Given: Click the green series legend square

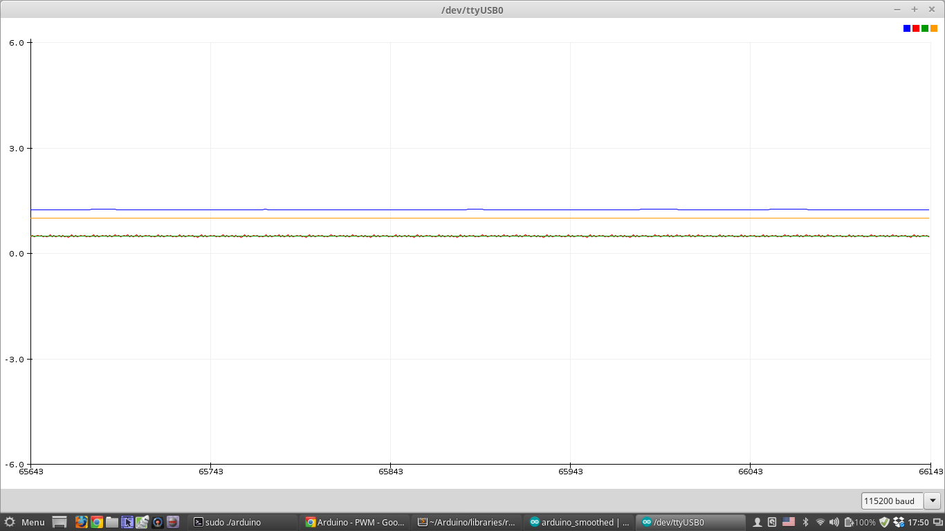Looking at the screenshot, I should (x=925, y=28).
